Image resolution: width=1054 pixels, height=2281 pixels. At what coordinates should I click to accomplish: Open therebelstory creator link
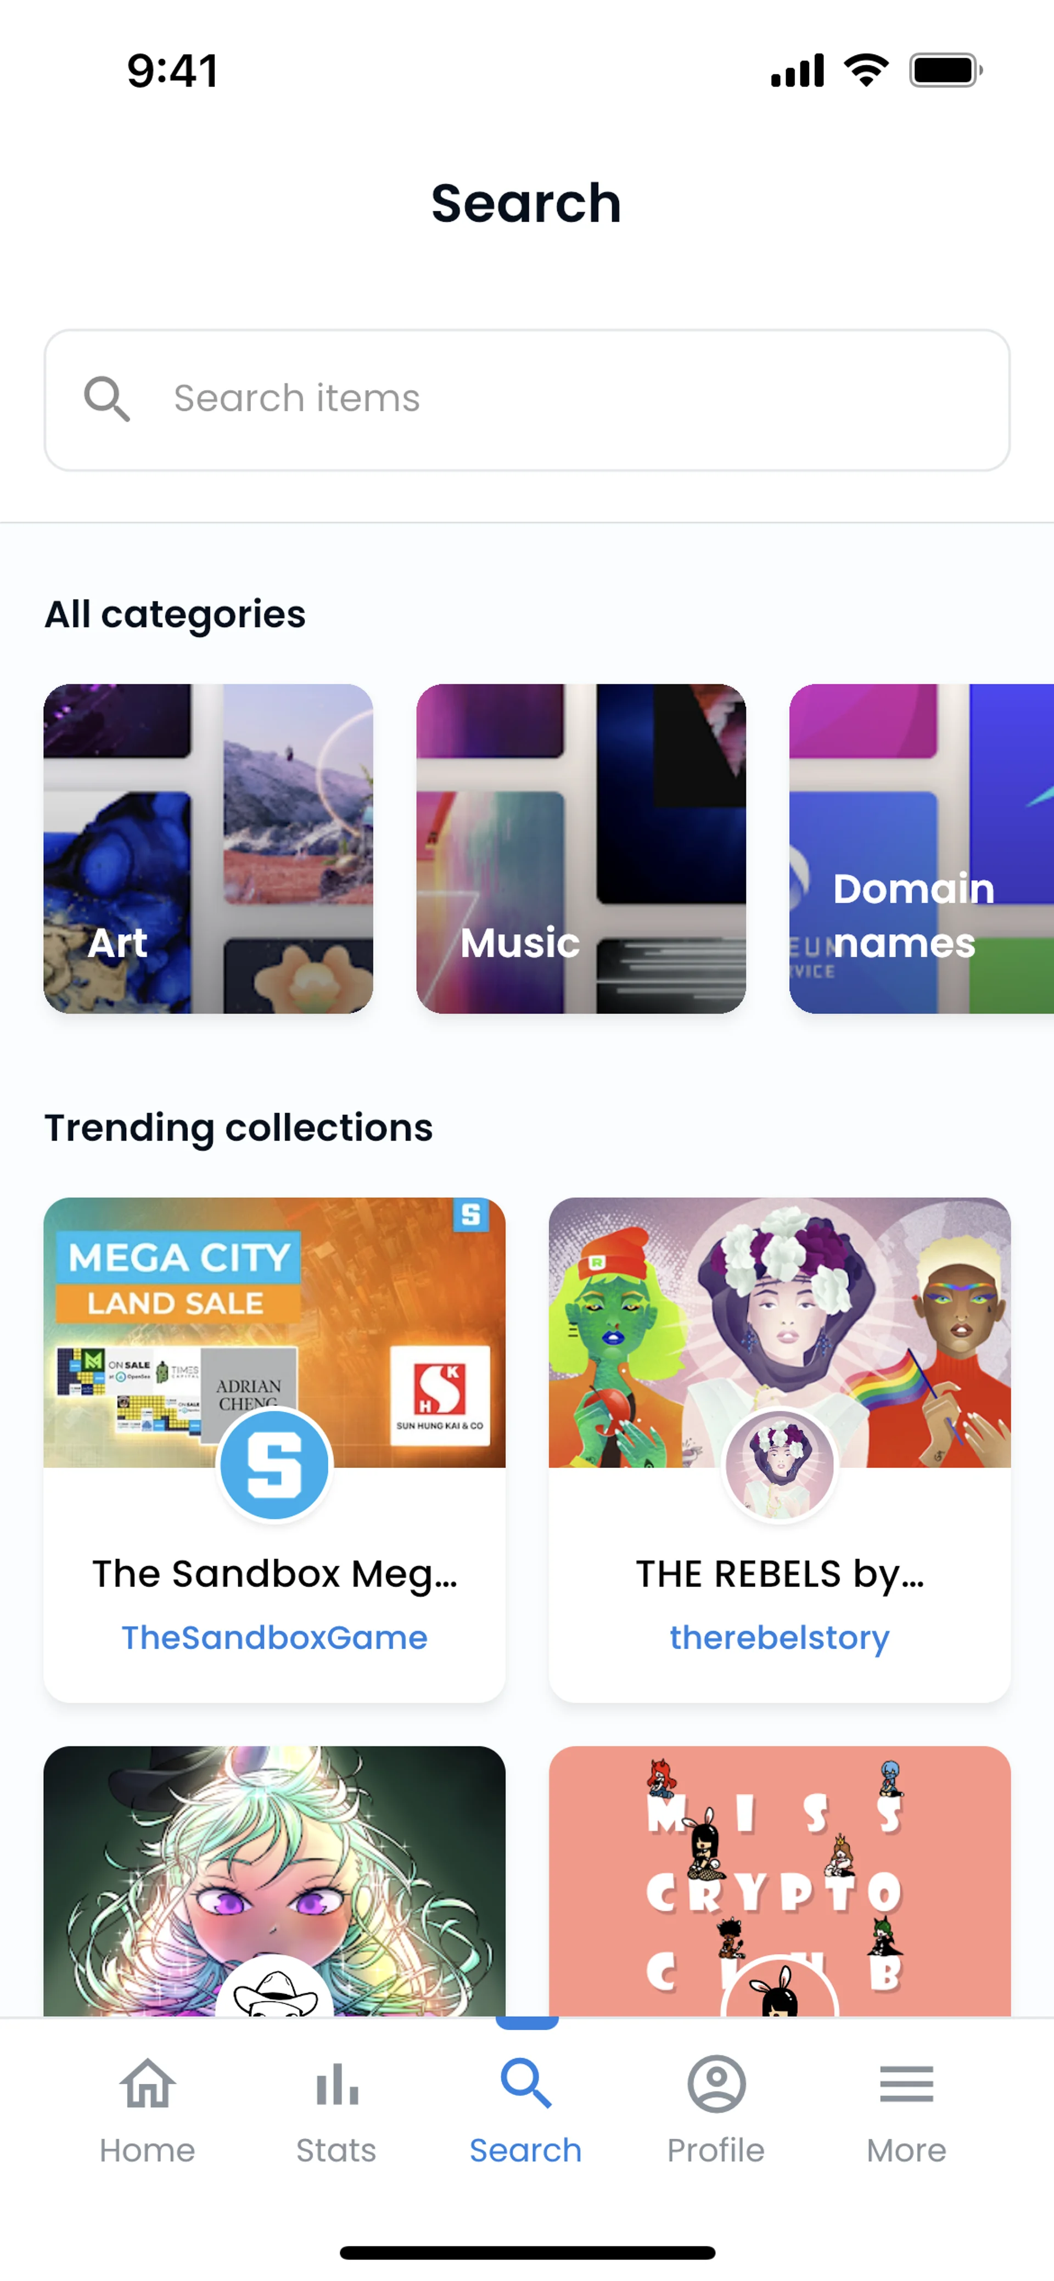tap(780, 1638)
